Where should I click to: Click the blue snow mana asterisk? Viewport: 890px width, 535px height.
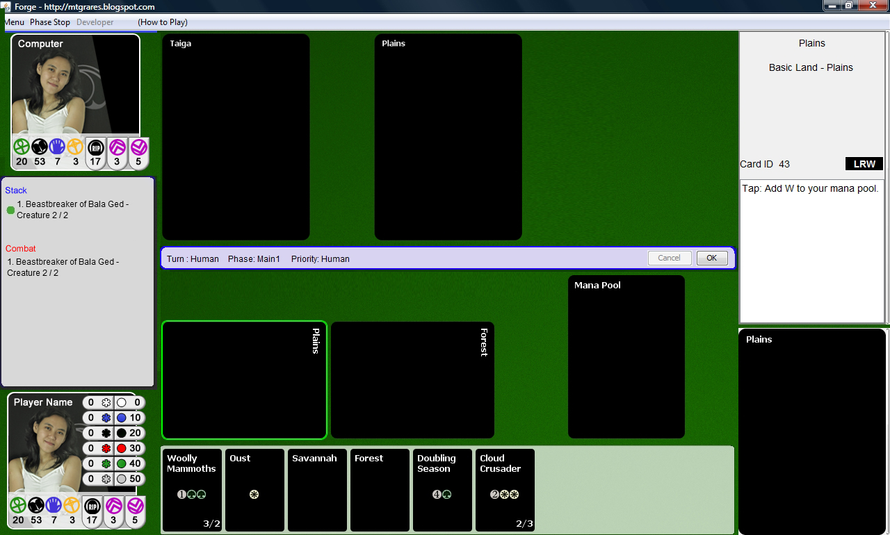106,418
